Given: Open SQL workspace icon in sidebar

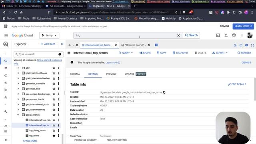Looking at the screenshot, I should point(6,61).
